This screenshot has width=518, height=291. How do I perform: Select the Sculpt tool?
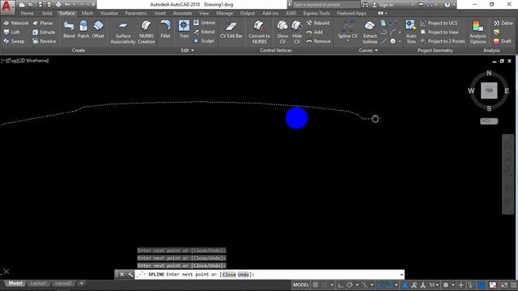(204, 41)
